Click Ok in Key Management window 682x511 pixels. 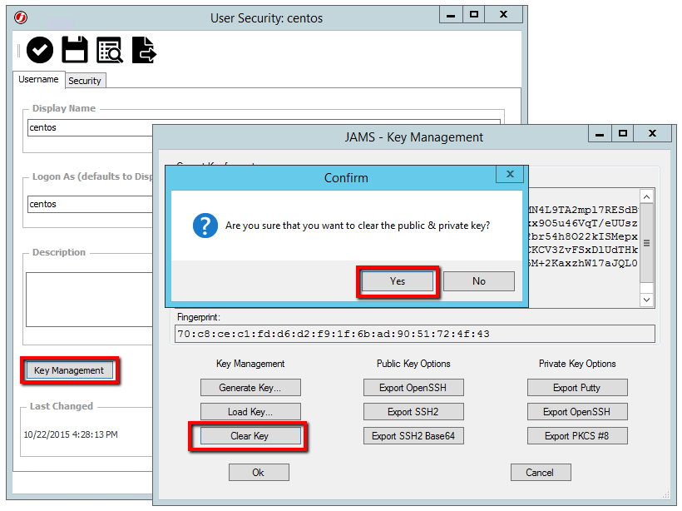(x=259, y=472)
